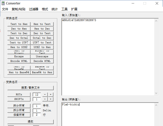Click the UTF7 to Text button
Viewport: 163px width, 126px height.
coord(42,43)
